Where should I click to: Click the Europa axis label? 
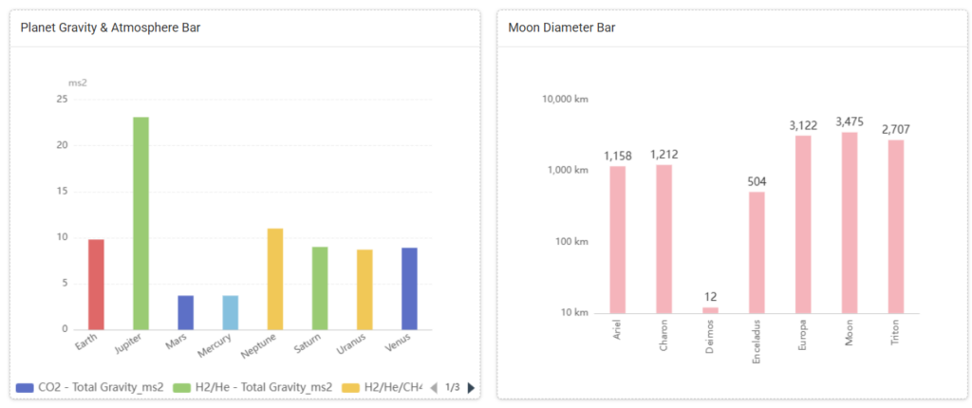click(x=803, y=334)
